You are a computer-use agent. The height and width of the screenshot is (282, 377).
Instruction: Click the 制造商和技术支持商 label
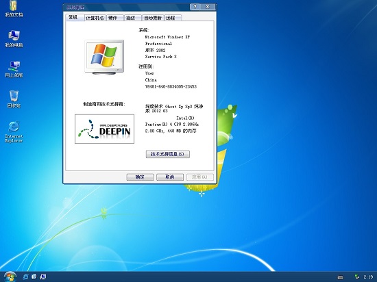(104, 104)
